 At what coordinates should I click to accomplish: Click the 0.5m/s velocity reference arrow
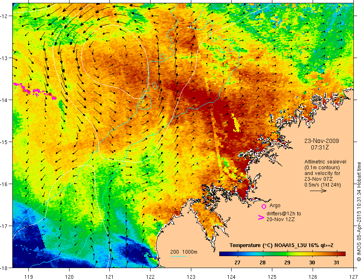[x=318, y=191]
